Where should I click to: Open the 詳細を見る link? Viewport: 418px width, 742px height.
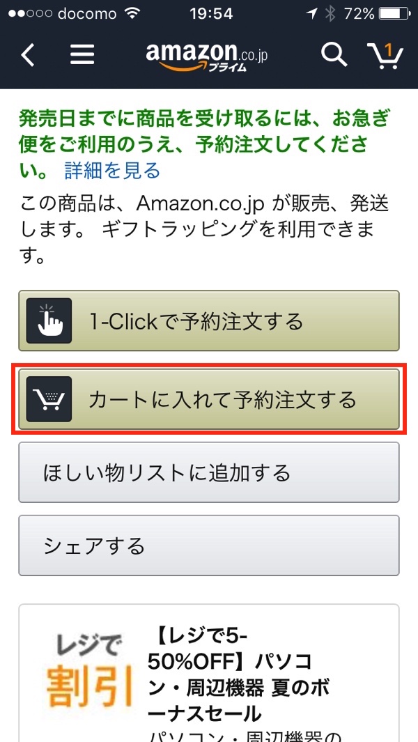click(x=113, y=171)
